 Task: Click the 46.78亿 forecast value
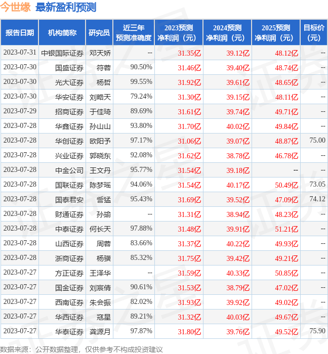[286, 156]
